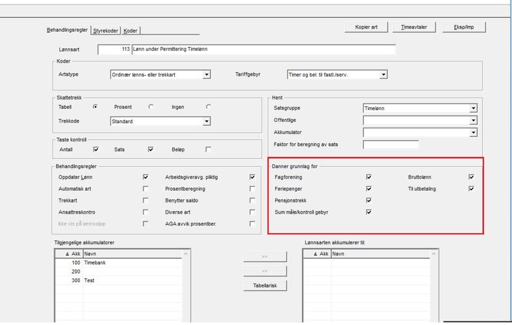Uncheck the Feriepenger checkbox

point(369,189)
